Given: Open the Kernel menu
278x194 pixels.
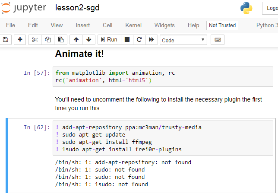Looking at the screenshot, I should click(x=133, y=25).
